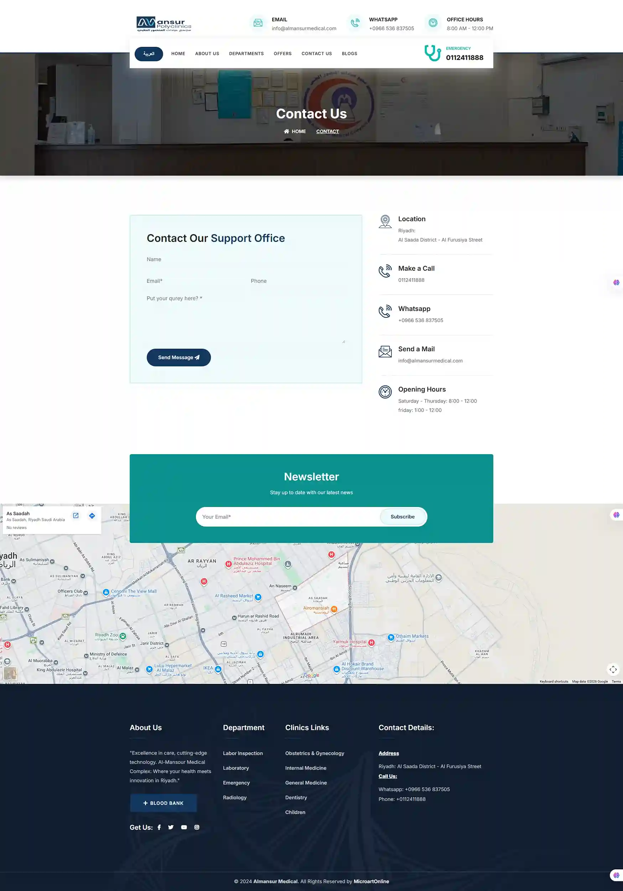Image resolution: width=623 pixels, height=891 pixels.
Task: Open the Blood Bank button
Action: (163, 803)
